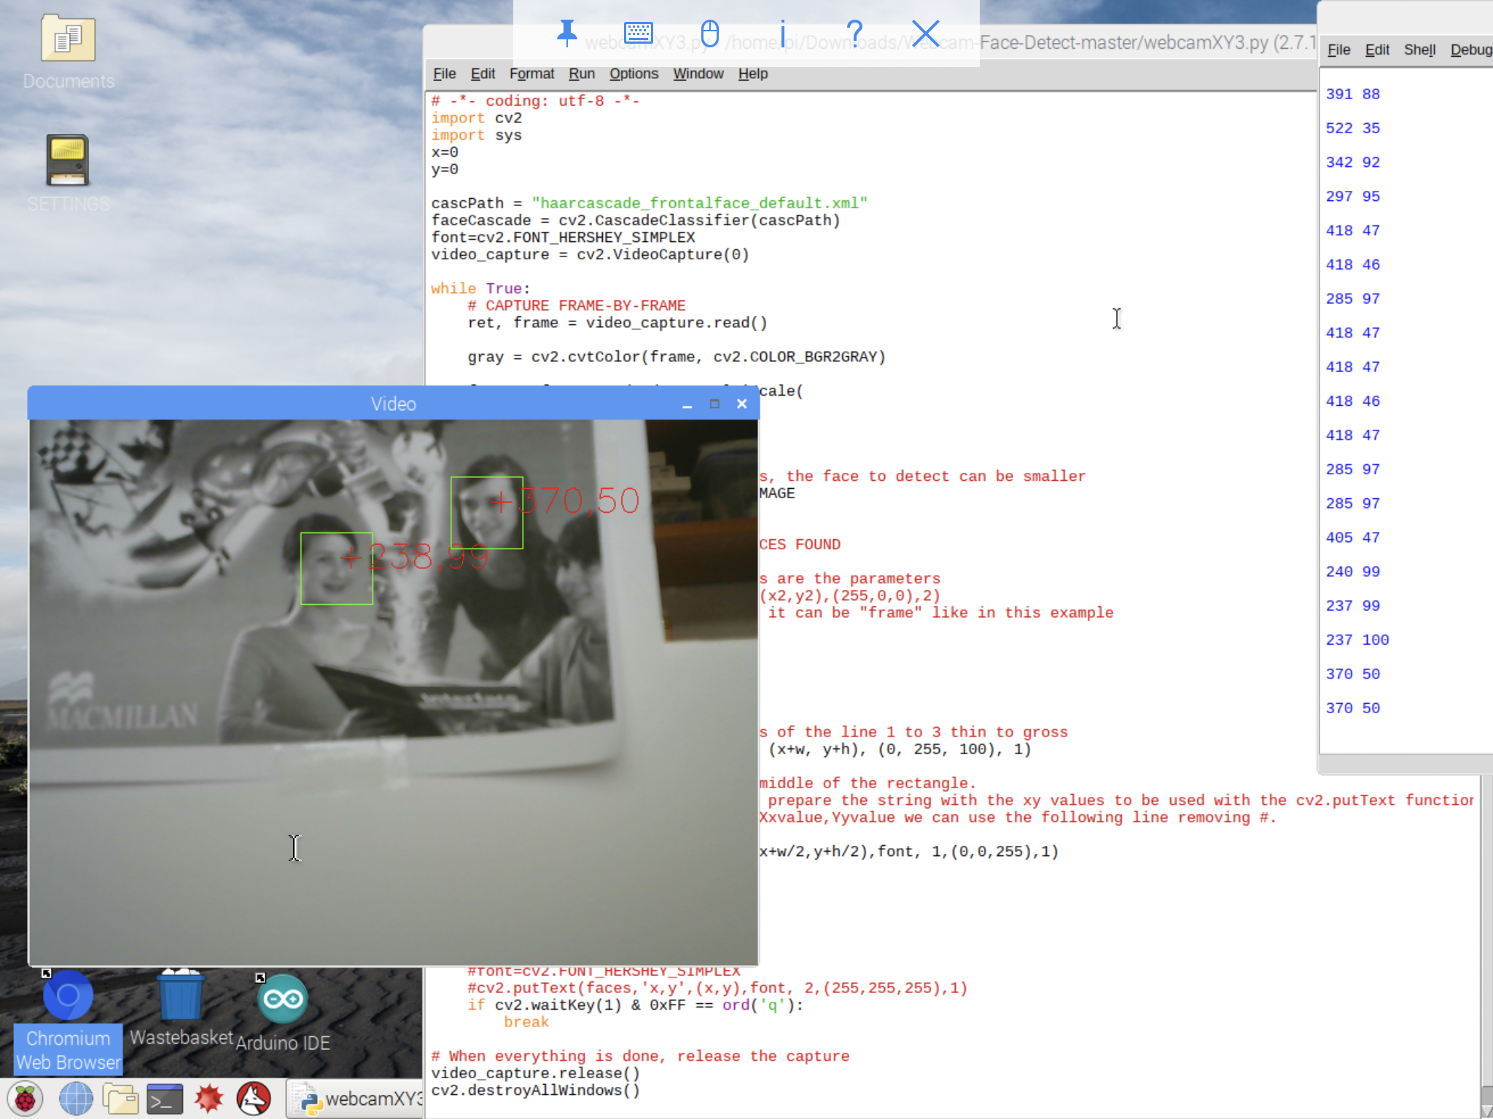The image size is (1493, 1119).
Task: Open the Options menu in the IDLE editor
Action: click(x=634, y=74)
